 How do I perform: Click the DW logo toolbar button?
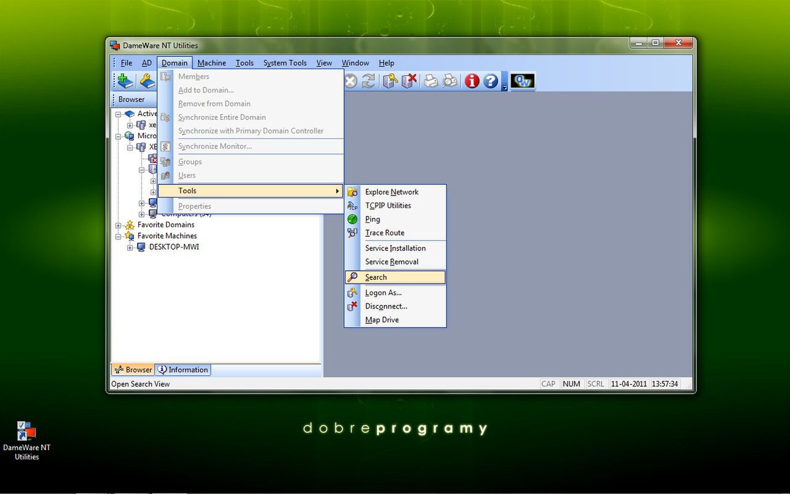click(x=522, y=81)
